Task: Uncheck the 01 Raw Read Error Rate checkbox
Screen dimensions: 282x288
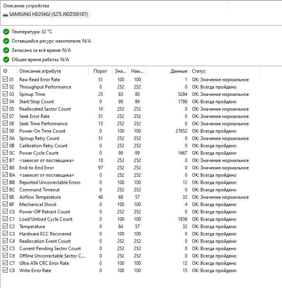Action: (x=5, y=79)
